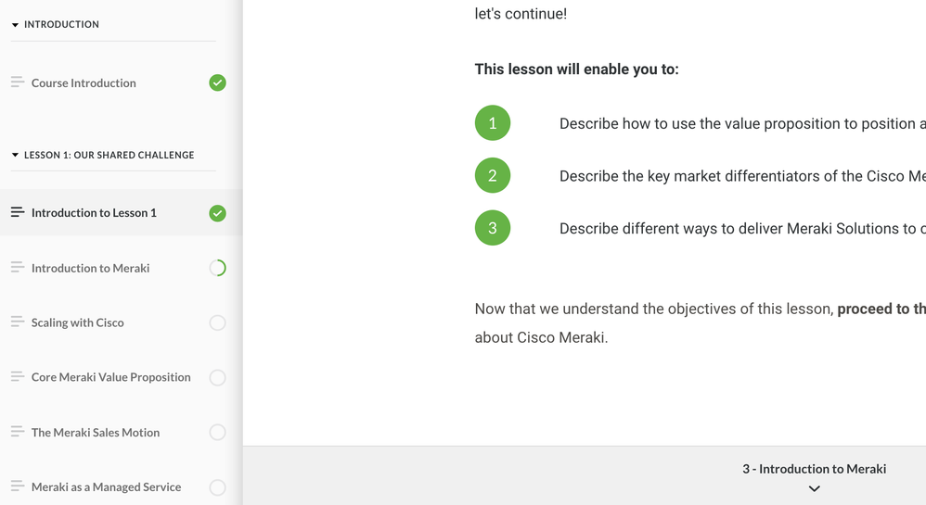Screen dimensions: 926x505
Task: Click the down chevron under 3 - Introduction to Meraki
Action: (814, 489)
